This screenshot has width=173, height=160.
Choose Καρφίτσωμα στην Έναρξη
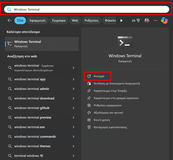click(110, 91)
